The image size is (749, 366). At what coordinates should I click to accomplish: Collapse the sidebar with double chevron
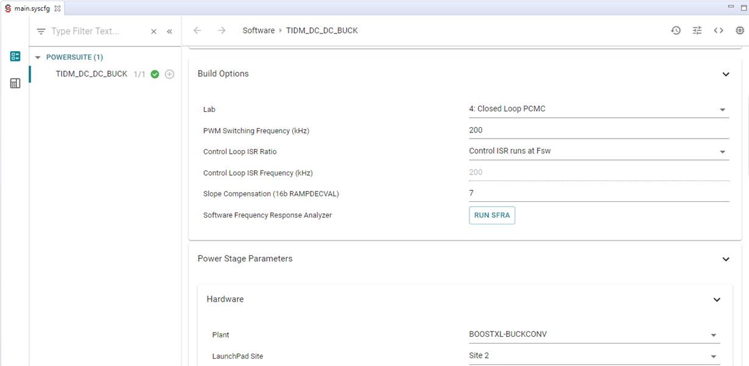pos(169,32)
